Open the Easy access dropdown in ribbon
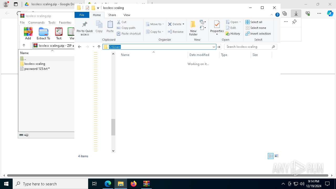Screen dimensions: 336x189 pos(203,28)
